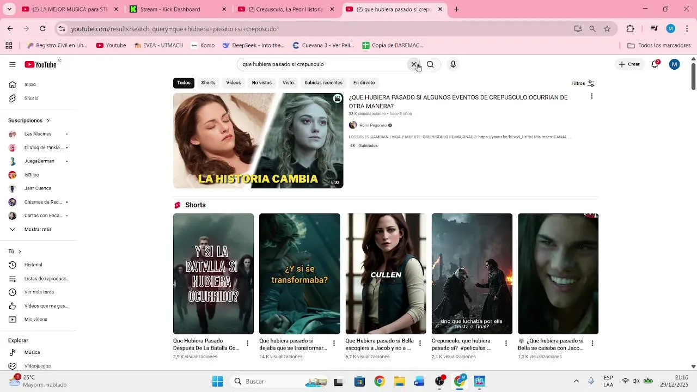Select the Vídeos filter chip
The image size is (697, 392).
point(234,83)
